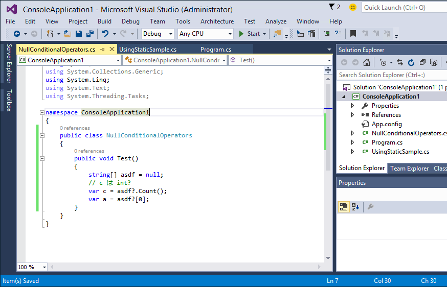Open the File menu
447x287 pixels.
coord(10,21)
